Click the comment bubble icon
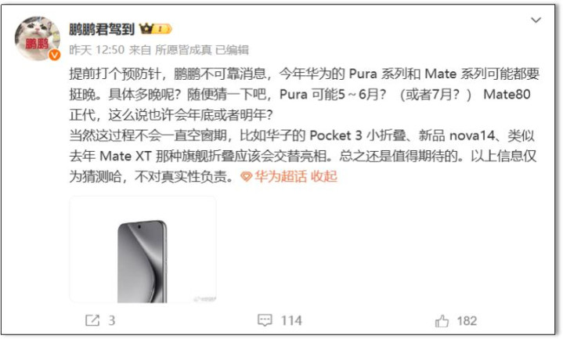 click(x=265, y=320)
